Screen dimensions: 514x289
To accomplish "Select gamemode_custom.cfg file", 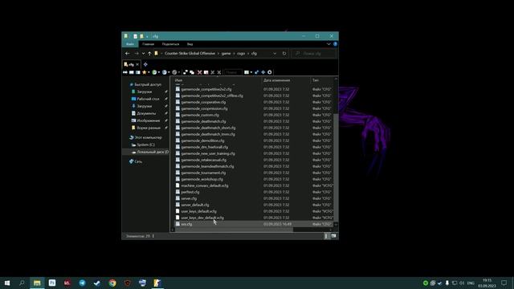I will point(200,115).
